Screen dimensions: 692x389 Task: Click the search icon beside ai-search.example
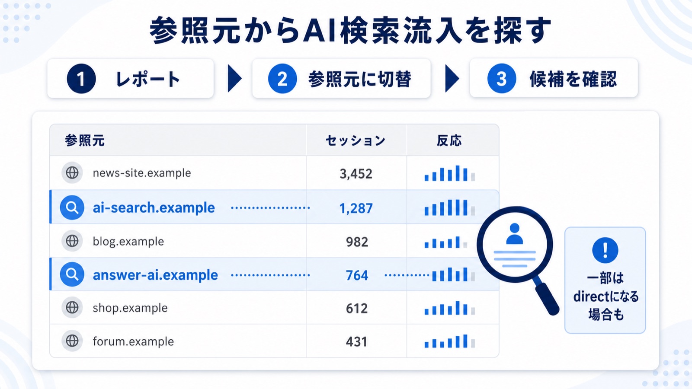point(72,207)
